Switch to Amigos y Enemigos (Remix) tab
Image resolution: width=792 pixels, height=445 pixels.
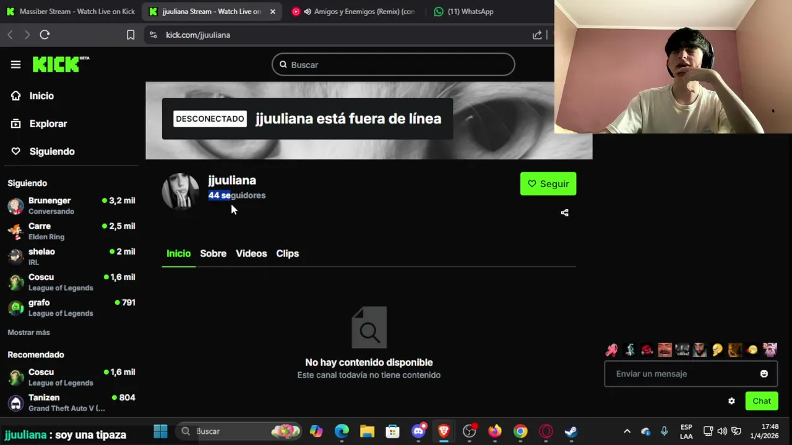pyautogui.click(x=353, y=11)
